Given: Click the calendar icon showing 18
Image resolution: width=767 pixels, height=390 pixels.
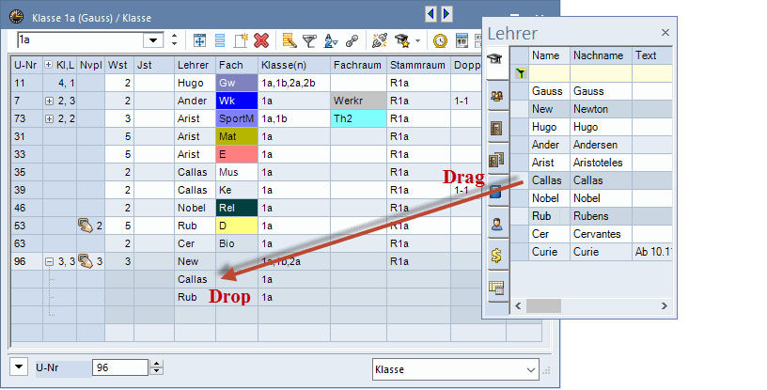Looking at the screenshot, I should [x=462, y=40].
